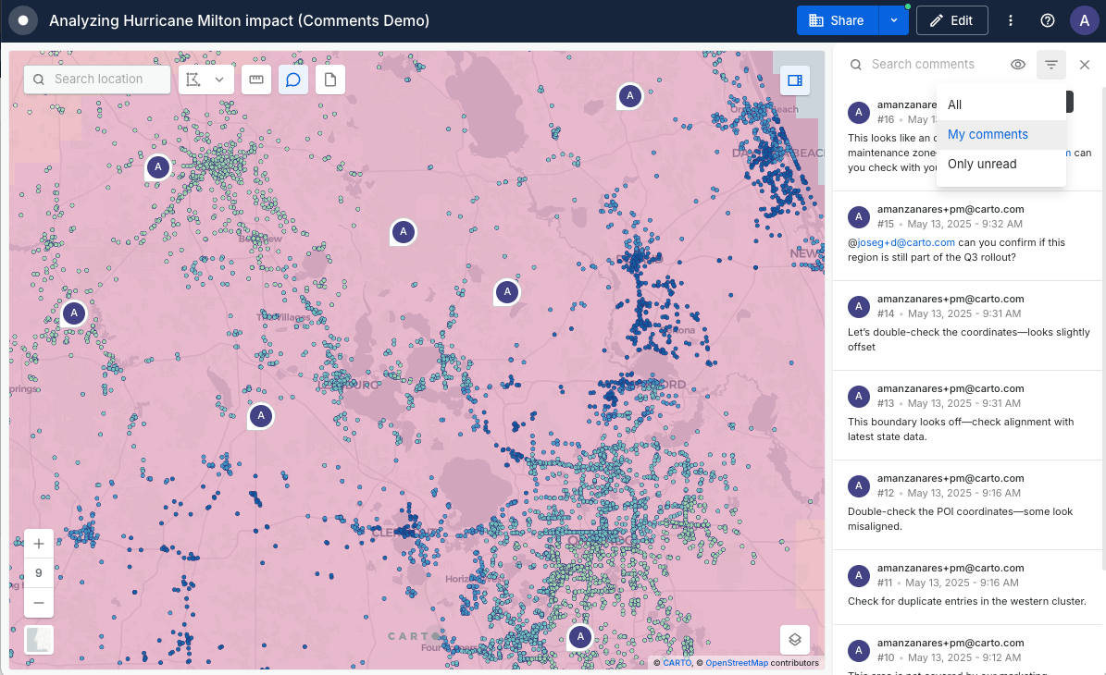1106x675 pixels.
Task: Click the zoom in plus button
Action: coord(39,544)
